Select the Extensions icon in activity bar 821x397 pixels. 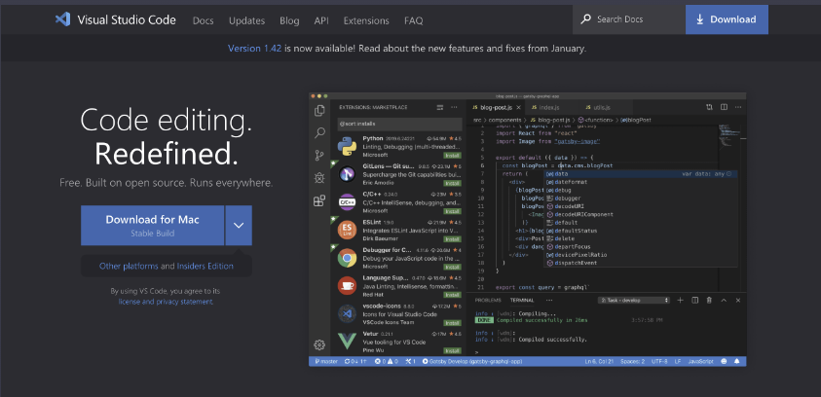(318, 200)
